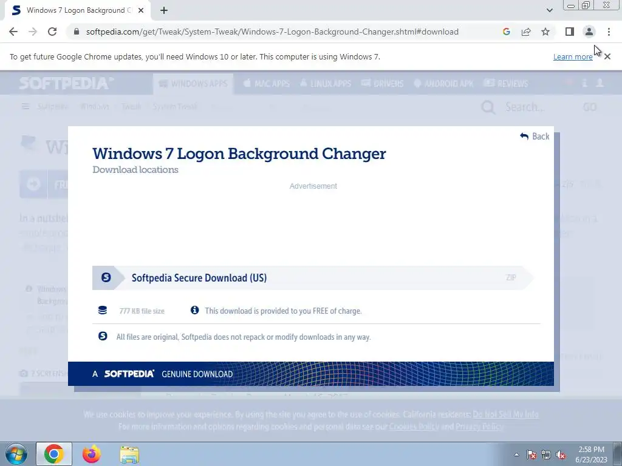The image size is (622, 466).
Task: Click the GO search button
Action: click(590, 107)
